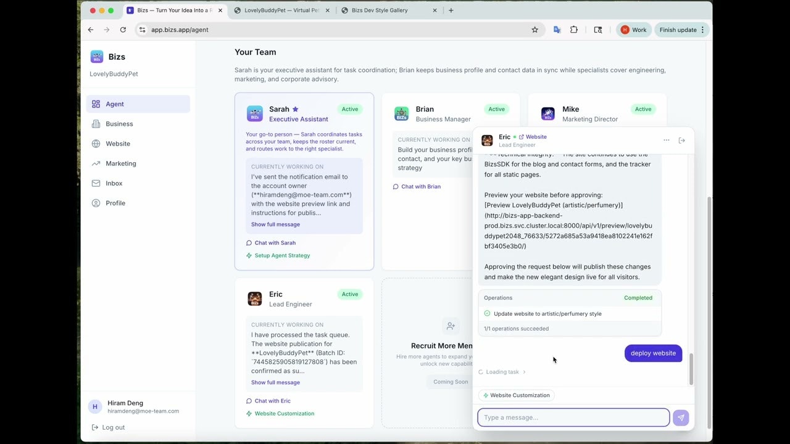Select the Bizs — Turn Your Idea tab
The width and height of the screenshot is (790, 444).
point(174,10)
